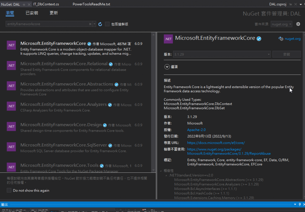The width and height of the screenshot is (305, 212).
Task: Click the .NET icon in details pane header
Action: tap(168, 39)
